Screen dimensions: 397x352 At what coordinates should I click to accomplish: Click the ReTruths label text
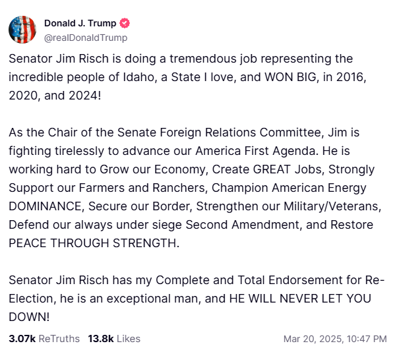coord(59,339)
